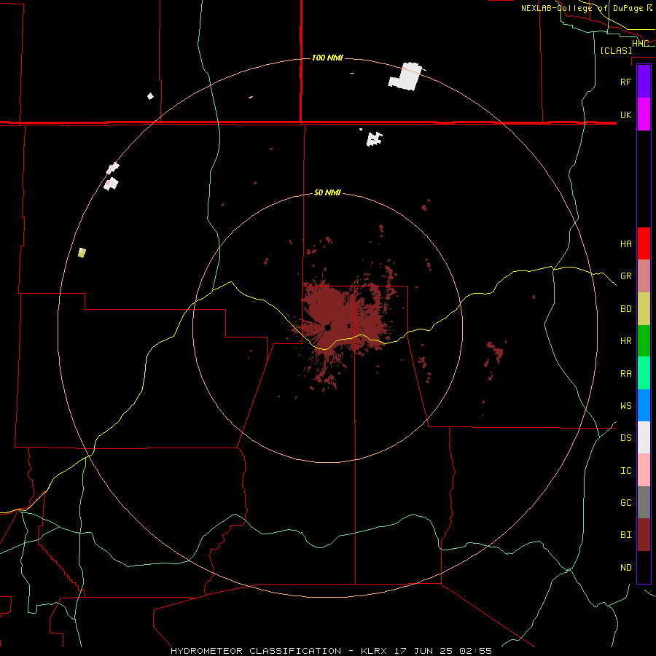Click the GC legend label
The image size is (656, 656).
click(625, 503)
